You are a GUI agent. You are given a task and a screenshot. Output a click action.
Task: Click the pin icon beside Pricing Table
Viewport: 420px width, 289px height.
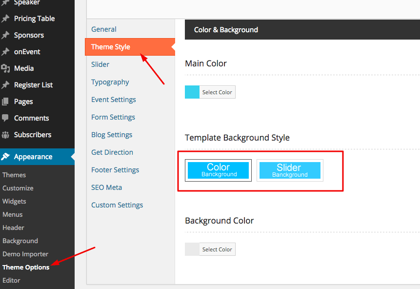point(5,19)
